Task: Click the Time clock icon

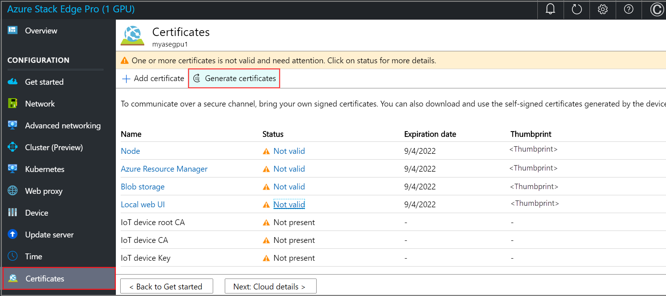Action: [13, 256]
